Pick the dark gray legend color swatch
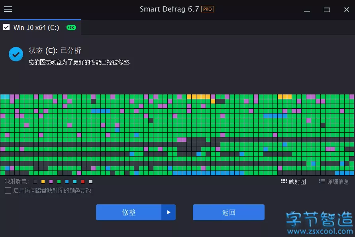Viewport: 355px width, 237px height. pyautogui.click(x=35, y=182)
